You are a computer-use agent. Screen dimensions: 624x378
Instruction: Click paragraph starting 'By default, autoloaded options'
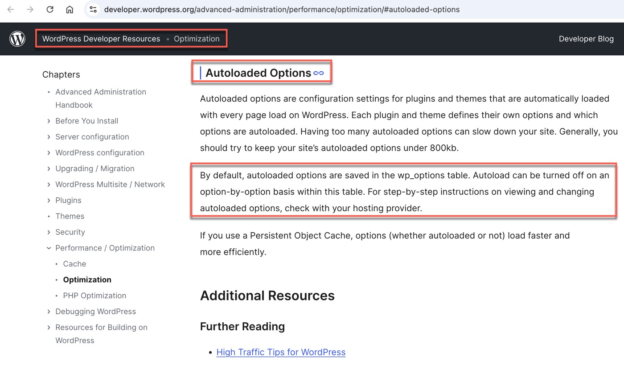point(404,192)
